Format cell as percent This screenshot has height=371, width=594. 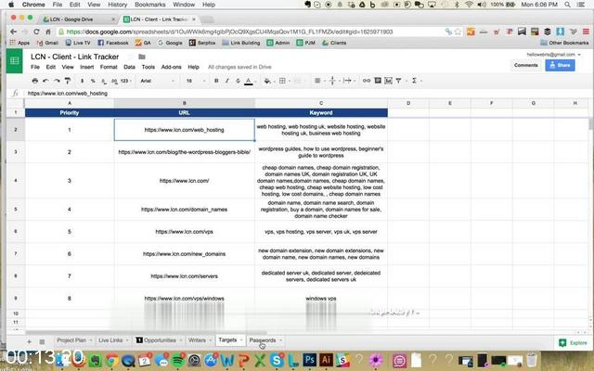[x=93, y=81]
